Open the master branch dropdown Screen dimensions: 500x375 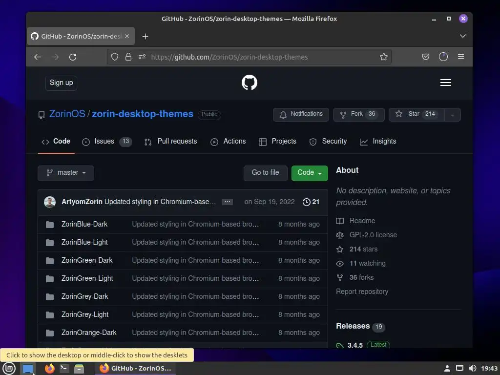pos(66,173)
